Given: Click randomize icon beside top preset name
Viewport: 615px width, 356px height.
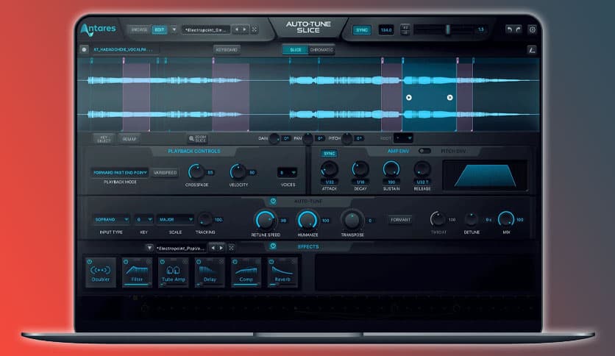Looking at the screenshot, I should [255, 29].
